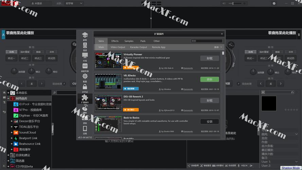Toggle left deck pad 样式四
Image resolution: width=302 pixels, height=170 pixels.
pyautogui.click(x=51, y=58)
